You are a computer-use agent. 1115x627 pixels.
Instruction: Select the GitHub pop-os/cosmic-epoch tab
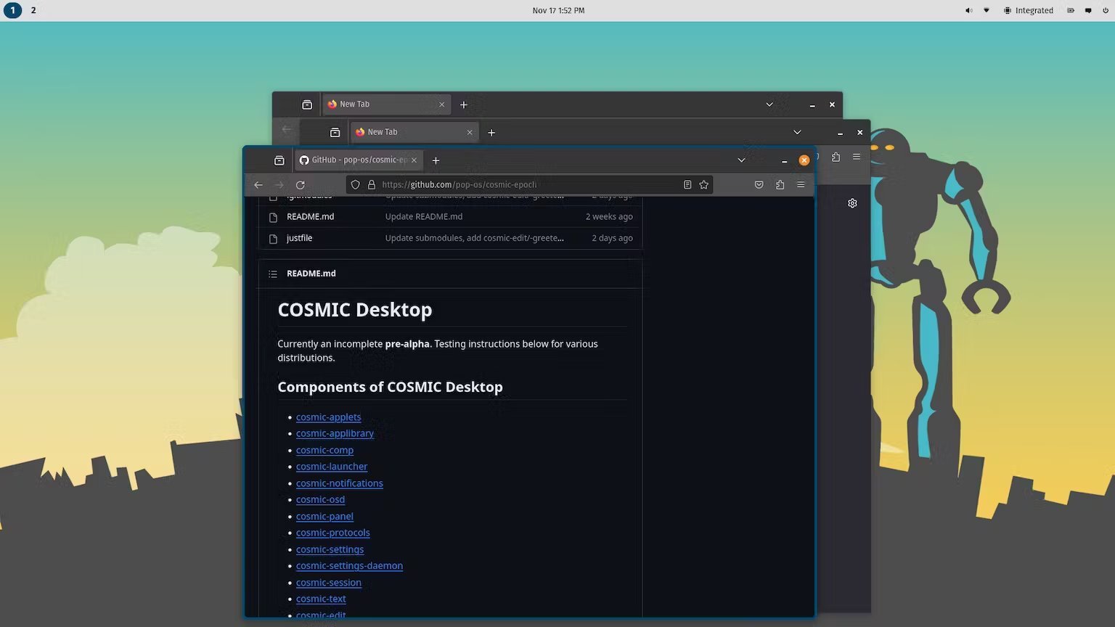[x=359, y=160]
